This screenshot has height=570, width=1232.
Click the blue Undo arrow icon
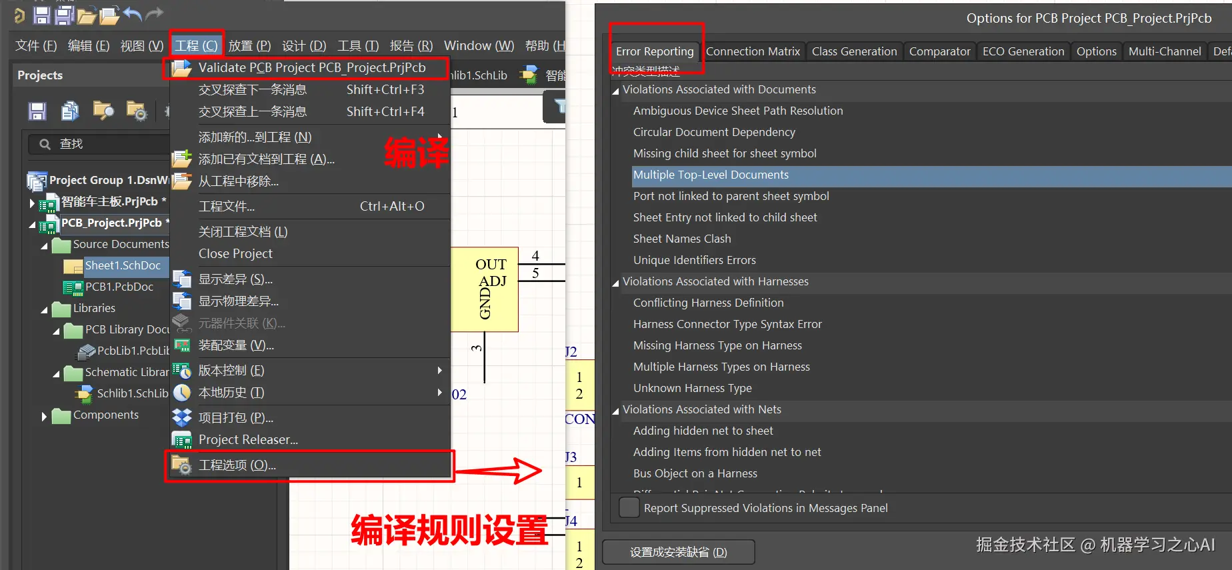(133, 14)
